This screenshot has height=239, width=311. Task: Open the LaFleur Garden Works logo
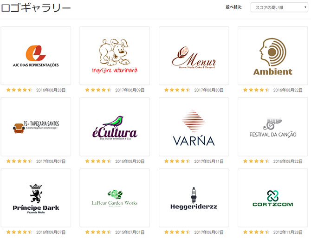(x=115, y=198)
